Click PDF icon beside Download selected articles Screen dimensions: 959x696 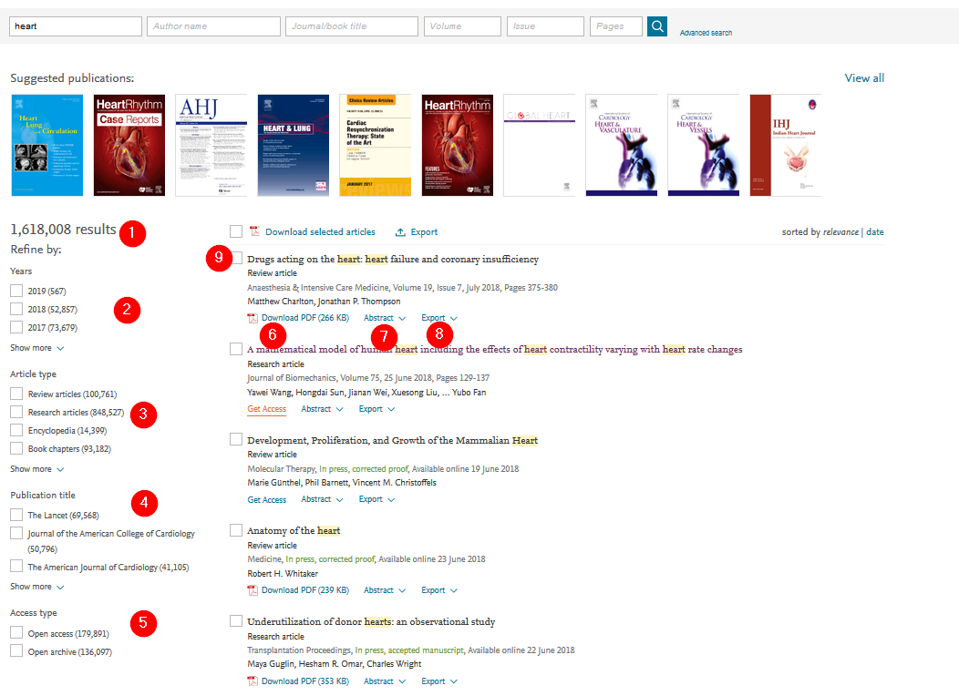(255, 232)
